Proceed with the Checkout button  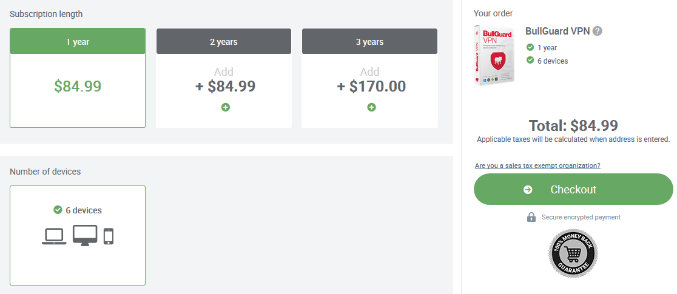[x=573, y=189]
